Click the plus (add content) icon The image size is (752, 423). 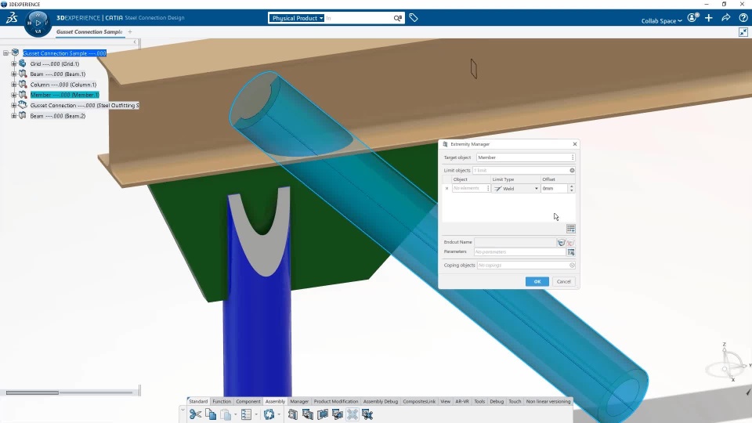tap(709, 18)
